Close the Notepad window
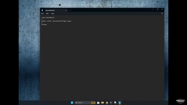Screen dimensions: 187x105 [x=162, y=9]
